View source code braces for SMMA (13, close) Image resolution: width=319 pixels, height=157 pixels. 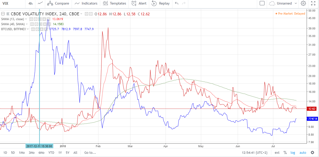point(40,19)
